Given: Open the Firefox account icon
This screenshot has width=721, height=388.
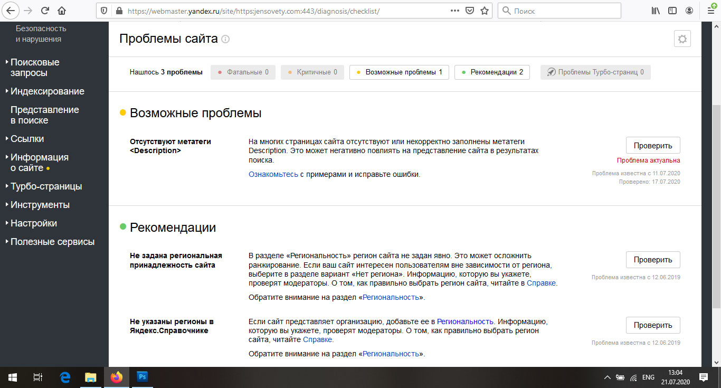Looking at the screenshot, I should click(689, 11).
